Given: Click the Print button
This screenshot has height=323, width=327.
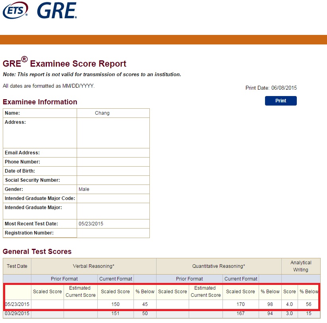Looking at the screenshot, I should 281,101.
